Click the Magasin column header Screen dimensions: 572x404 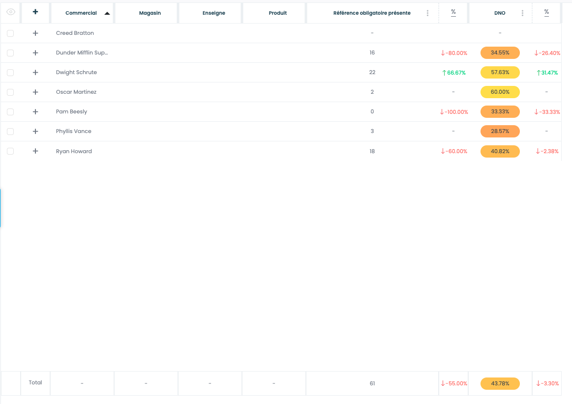(x=150, y=13)
